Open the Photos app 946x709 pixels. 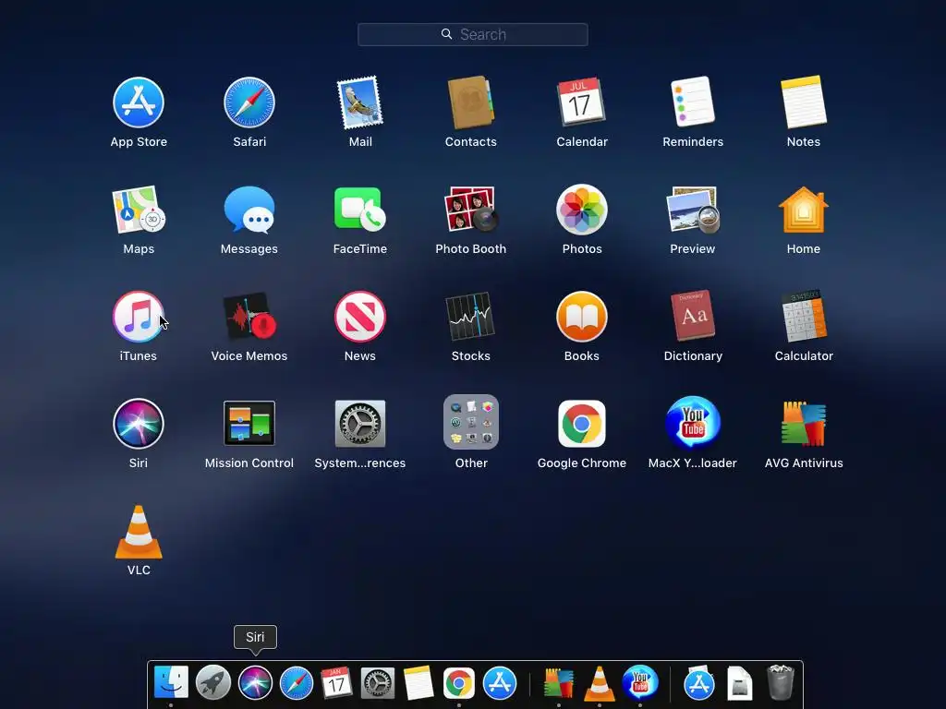582,210
